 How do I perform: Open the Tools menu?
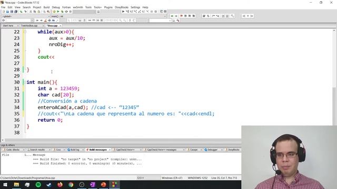pos(88,7)
